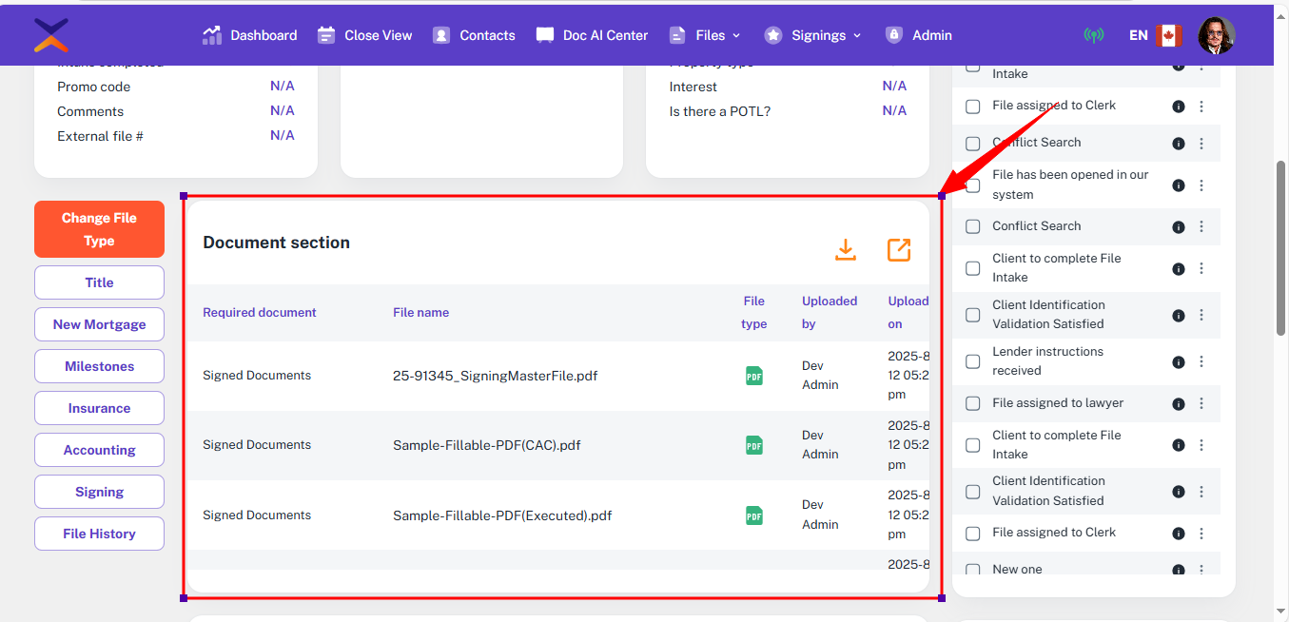Click the page vertical scrollbar thumb

click(x=1280, y=247)
